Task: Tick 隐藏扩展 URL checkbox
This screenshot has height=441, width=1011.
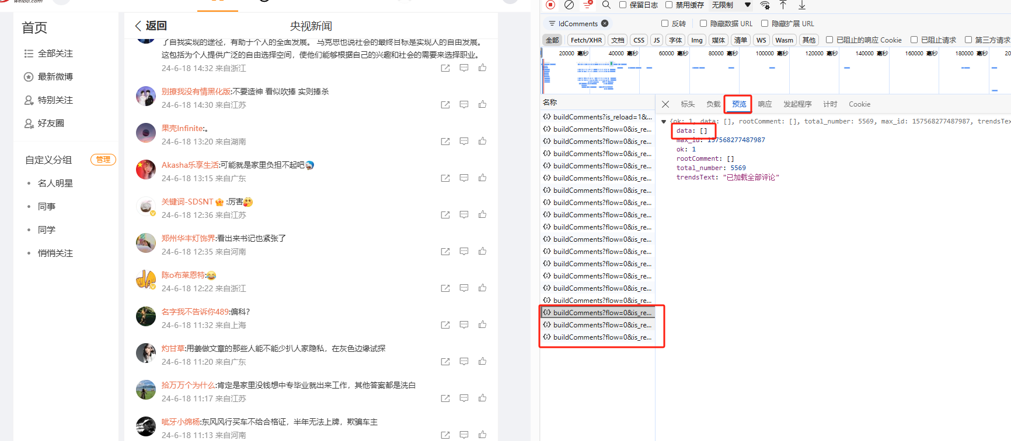Action: tap(765, 23)
